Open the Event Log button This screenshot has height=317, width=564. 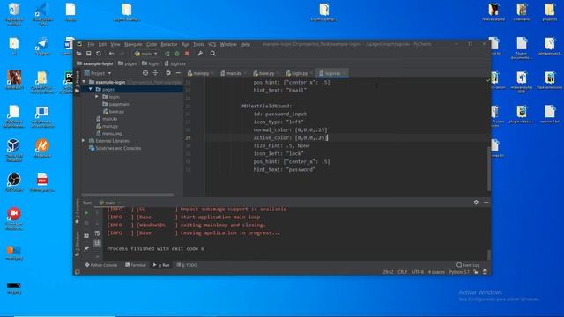click(468, 265)
